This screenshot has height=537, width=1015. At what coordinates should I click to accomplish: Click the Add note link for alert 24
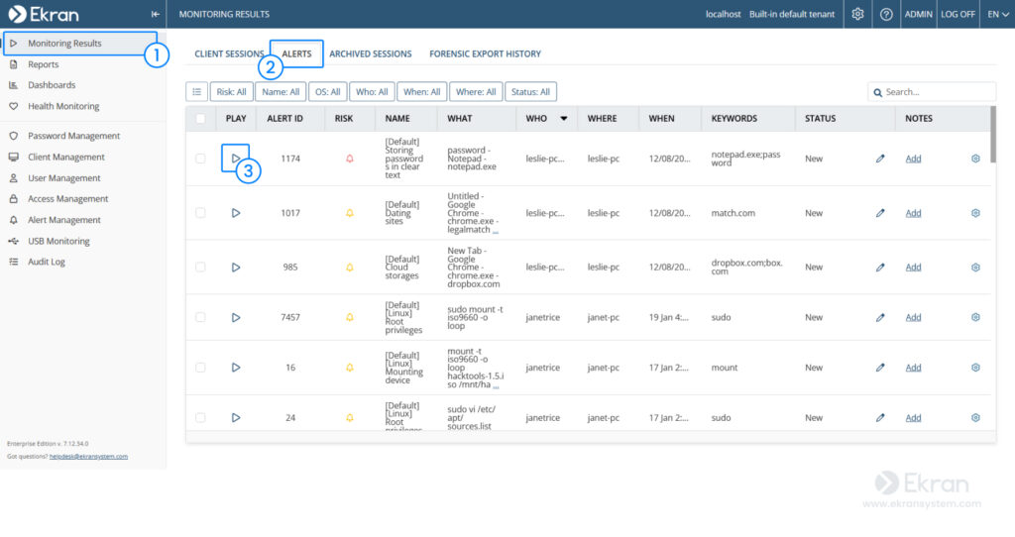click(x=913, y=418)
